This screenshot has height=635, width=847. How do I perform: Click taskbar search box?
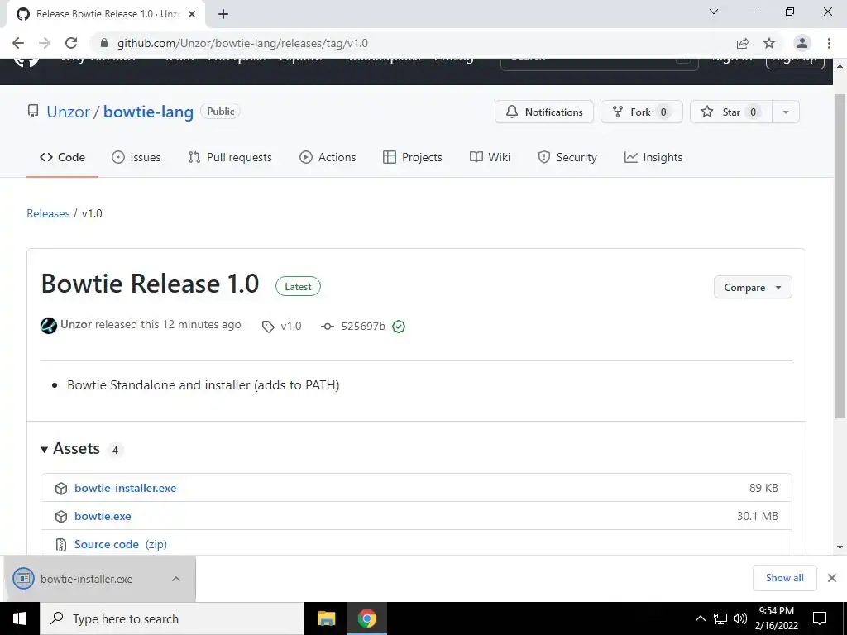point(172,618)
